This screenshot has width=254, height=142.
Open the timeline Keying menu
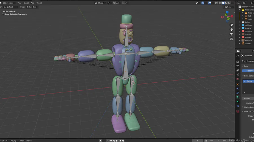pos(15,141)
